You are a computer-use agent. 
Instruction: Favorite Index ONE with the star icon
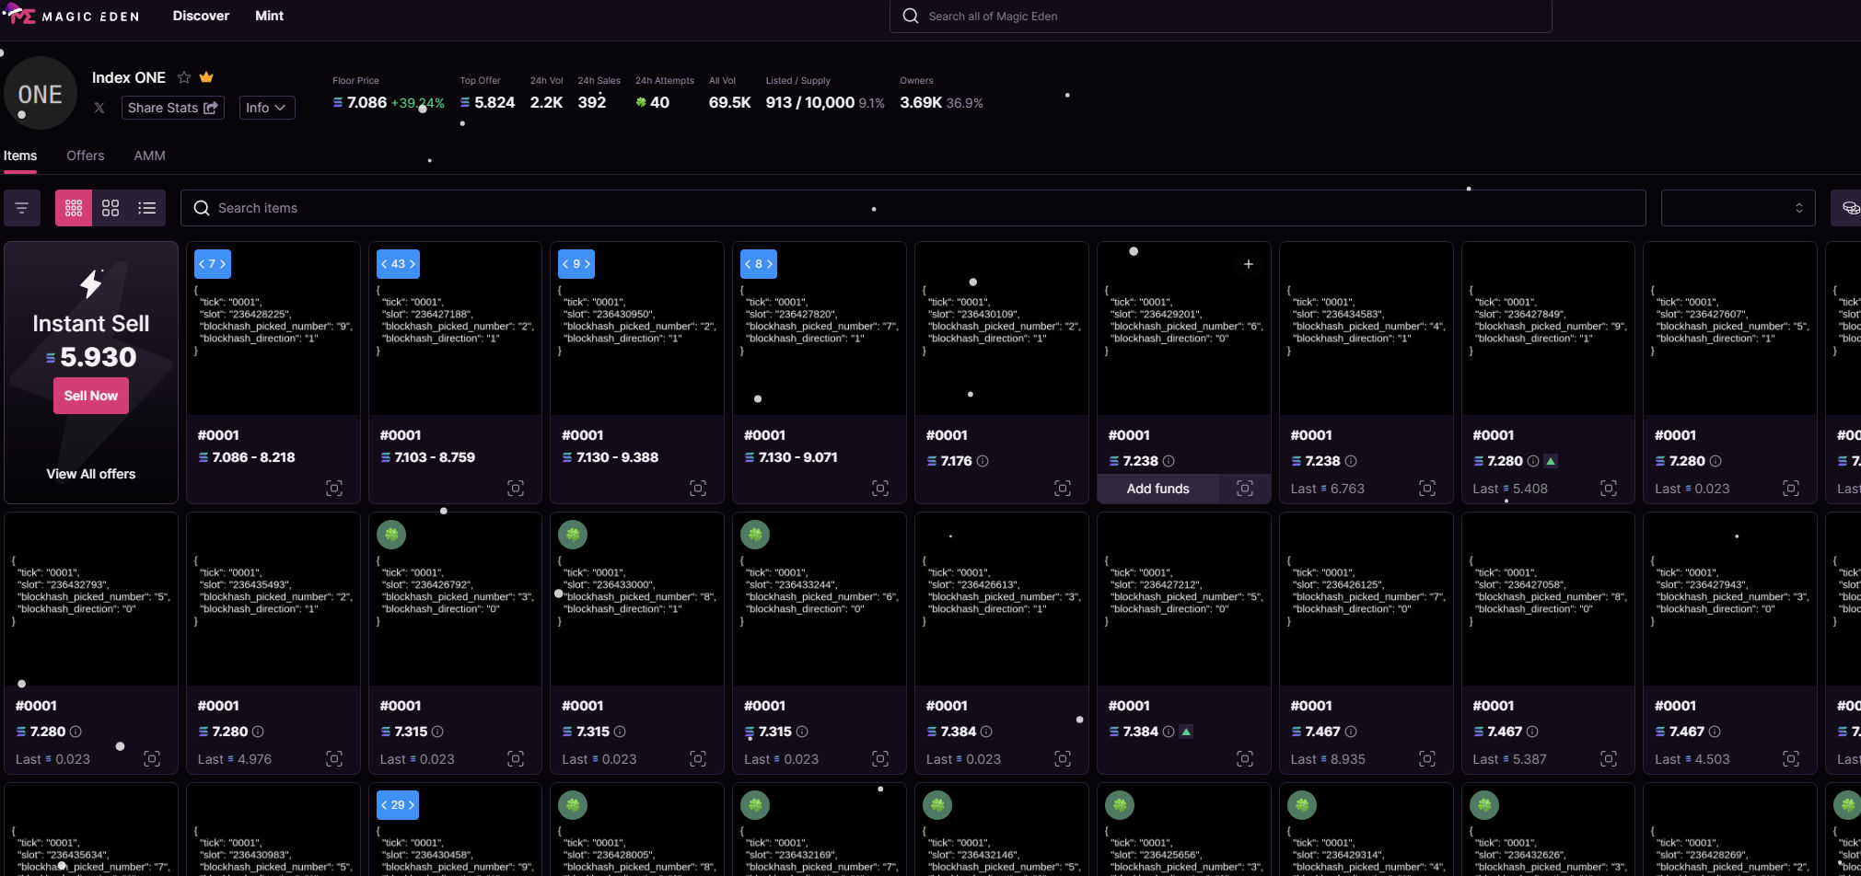point(184,77)
